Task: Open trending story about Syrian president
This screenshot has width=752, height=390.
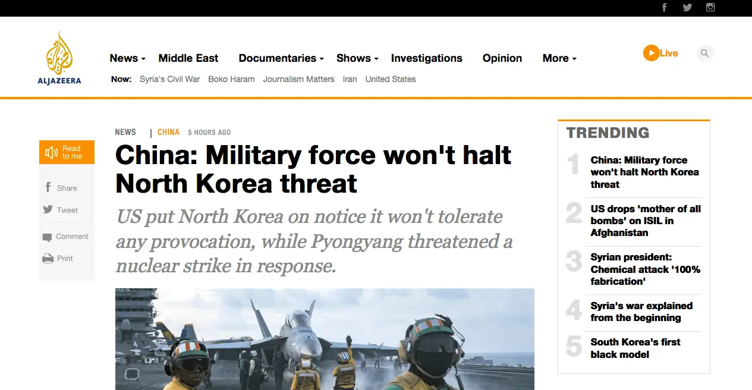Action: (x=646, y=269)
